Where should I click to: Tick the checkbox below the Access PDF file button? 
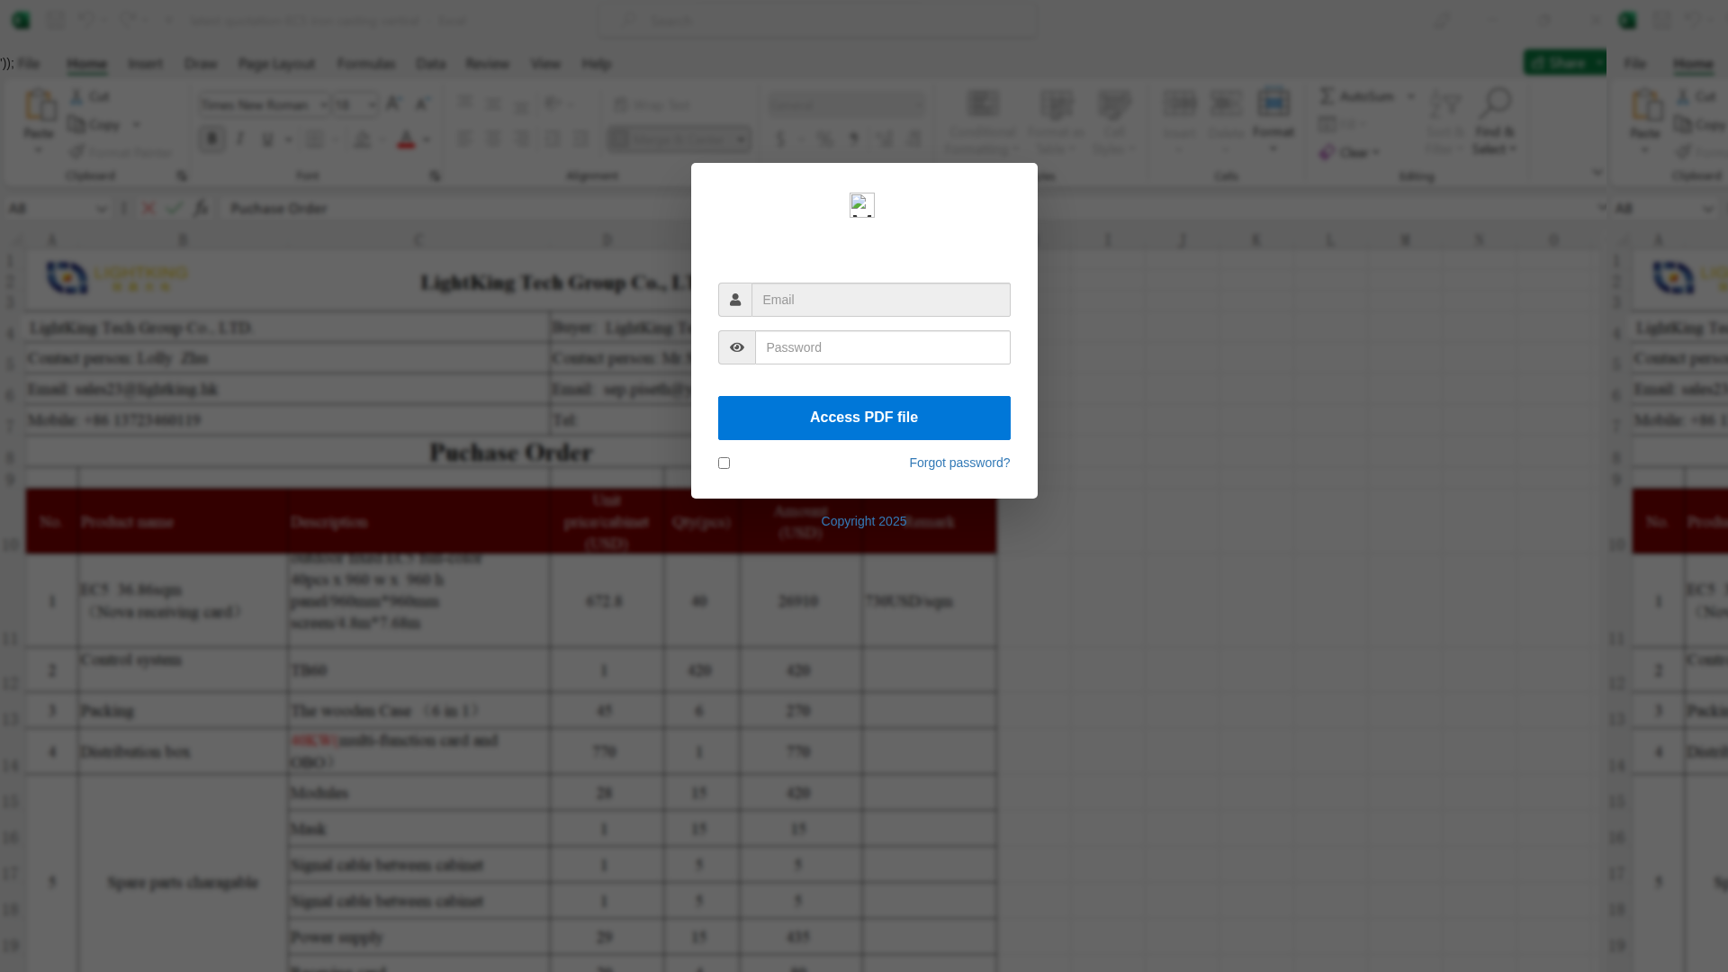(724, 463)
